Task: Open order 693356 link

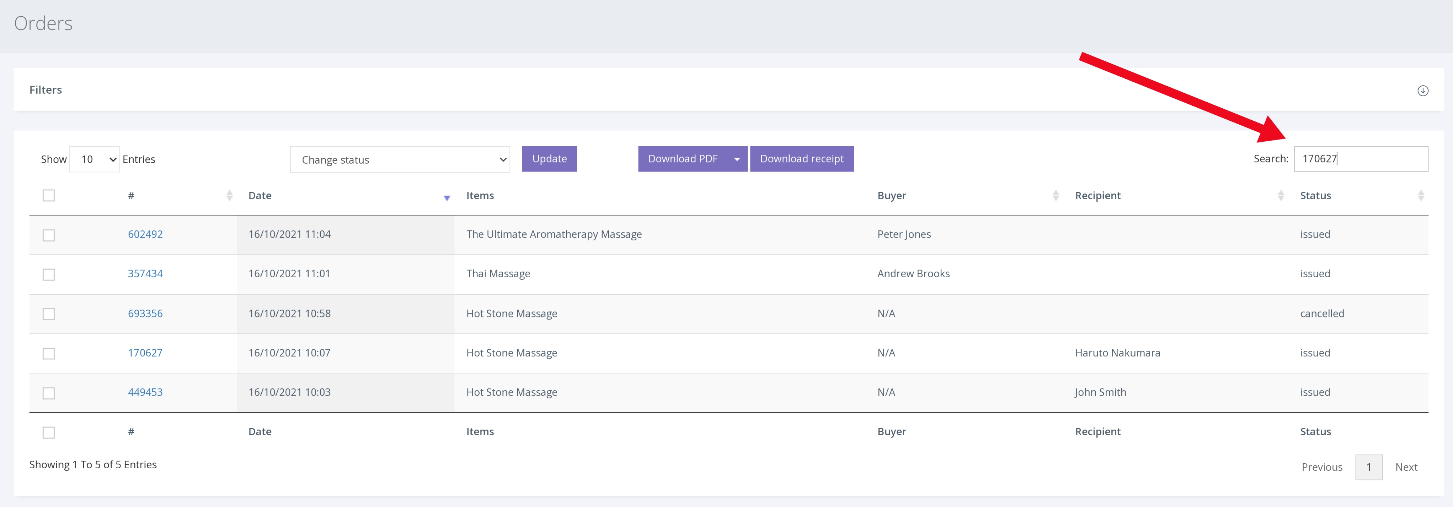Action: [145, 313]
